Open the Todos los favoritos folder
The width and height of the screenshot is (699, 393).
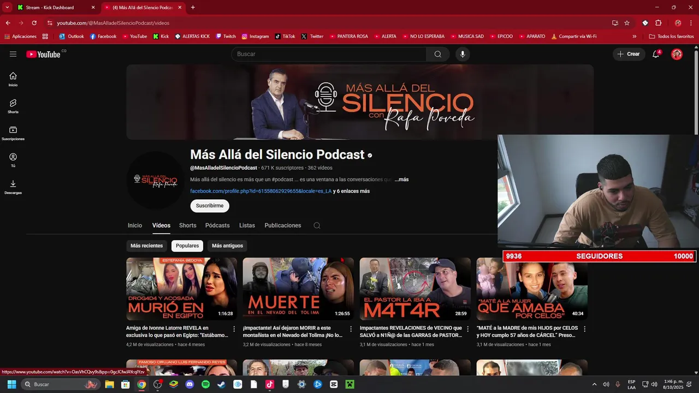click(671, 36)
